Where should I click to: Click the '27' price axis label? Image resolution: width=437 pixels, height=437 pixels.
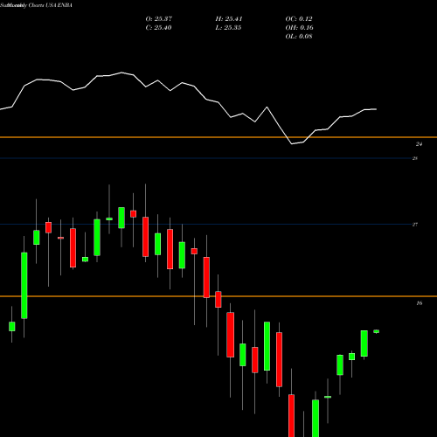click(x=415, y=225)
